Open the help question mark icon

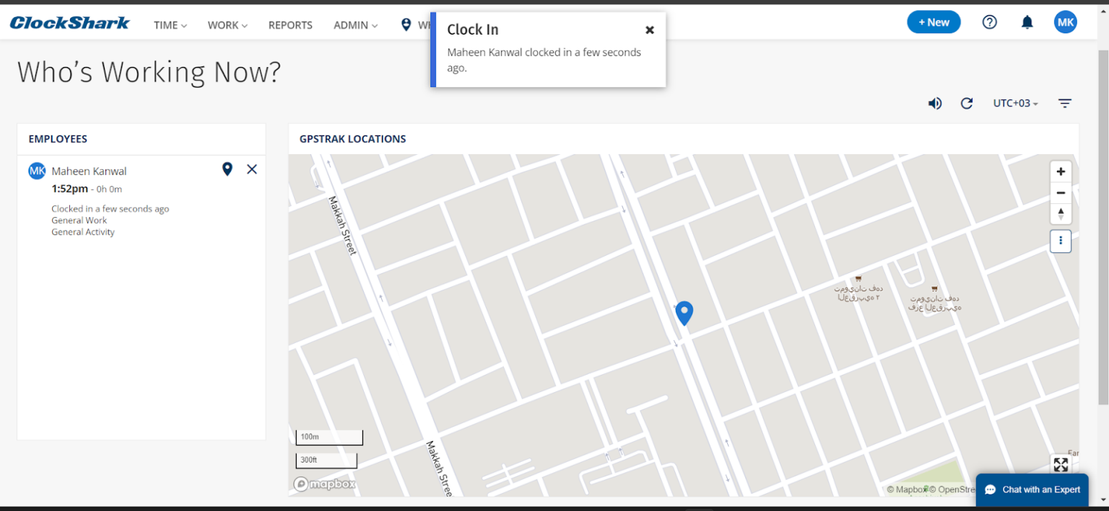(989, 22)
